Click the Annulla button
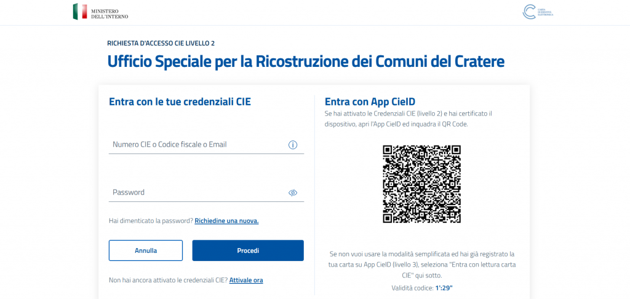 point(146,250)
